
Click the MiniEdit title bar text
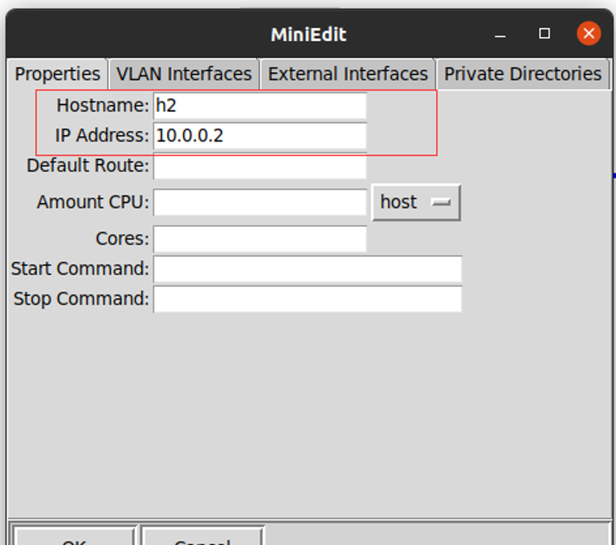pyautogui.click(x=308, y=35)
